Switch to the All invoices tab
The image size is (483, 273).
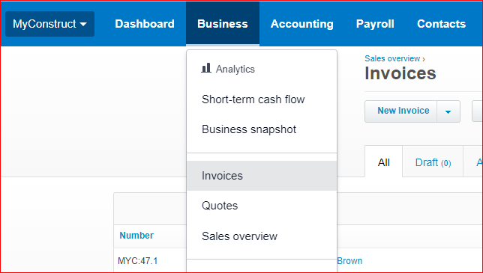[383, 162]
